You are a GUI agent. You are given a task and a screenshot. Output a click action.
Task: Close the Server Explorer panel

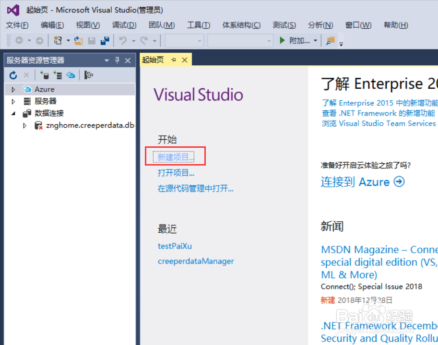[128, 60]
